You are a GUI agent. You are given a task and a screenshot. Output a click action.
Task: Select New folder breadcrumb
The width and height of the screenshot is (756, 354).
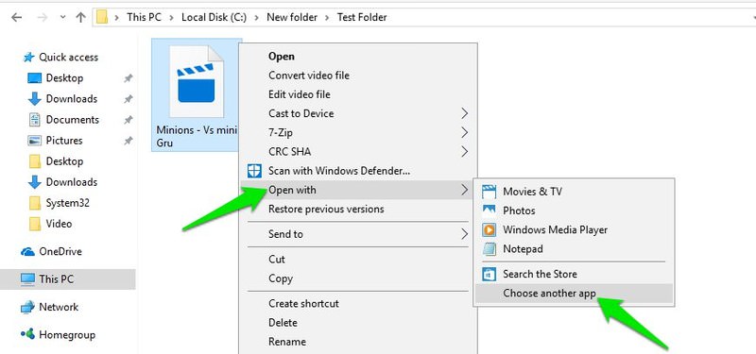pyautogui.click(x=292, y=17)
